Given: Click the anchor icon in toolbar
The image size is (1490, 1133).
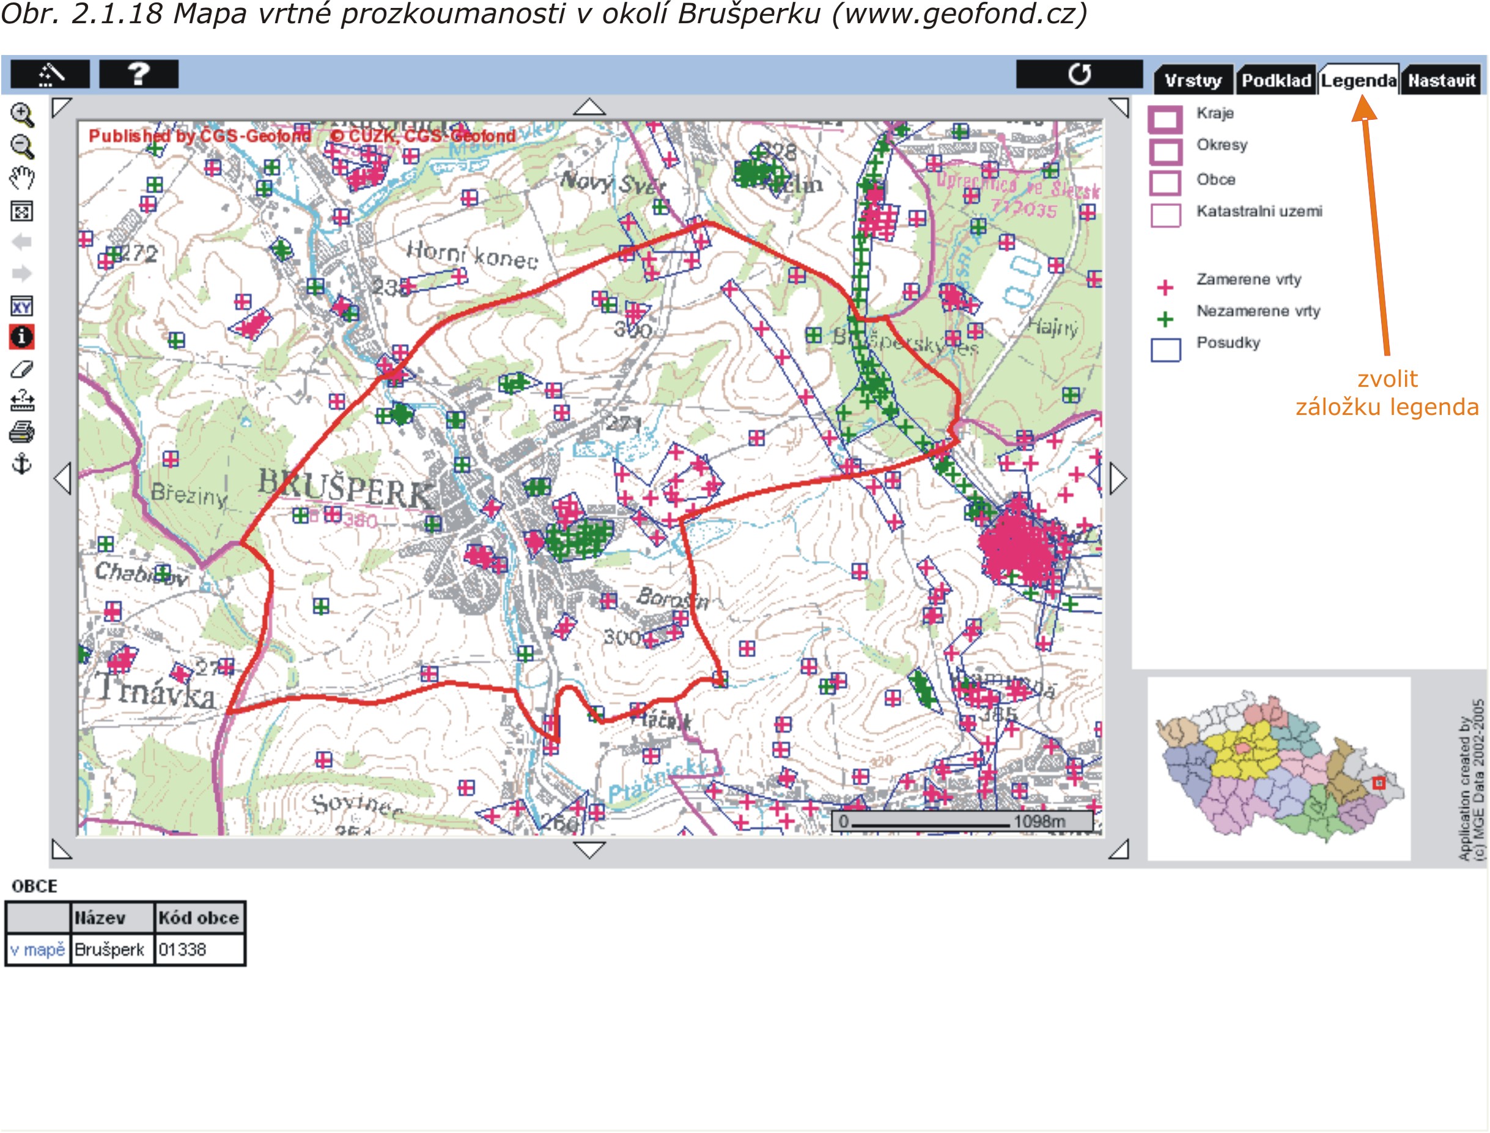Looking at the screenshot, I should [22, 464].
